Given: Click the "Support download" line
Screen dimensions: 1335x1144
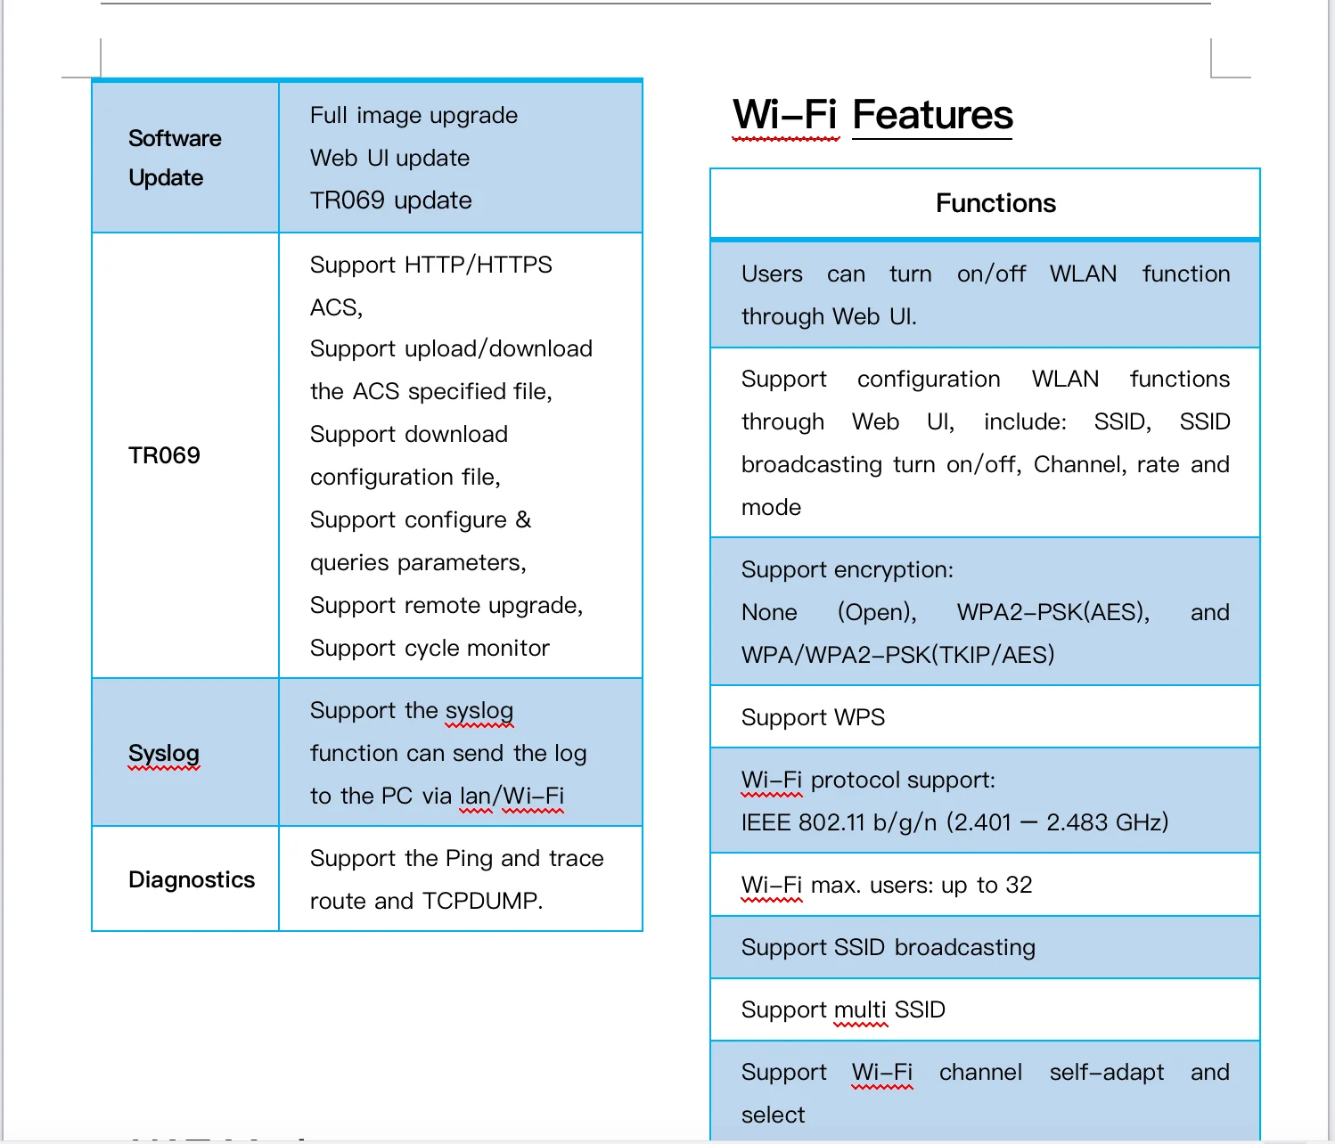Looking at the screenshot, I should click(x=409, y=434).
